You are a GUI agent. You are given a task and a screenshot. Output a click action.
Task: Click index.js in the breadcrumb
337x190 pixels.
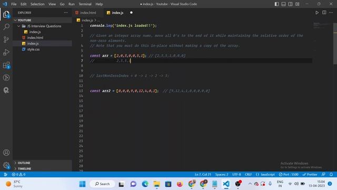click(x=87, y=20)
